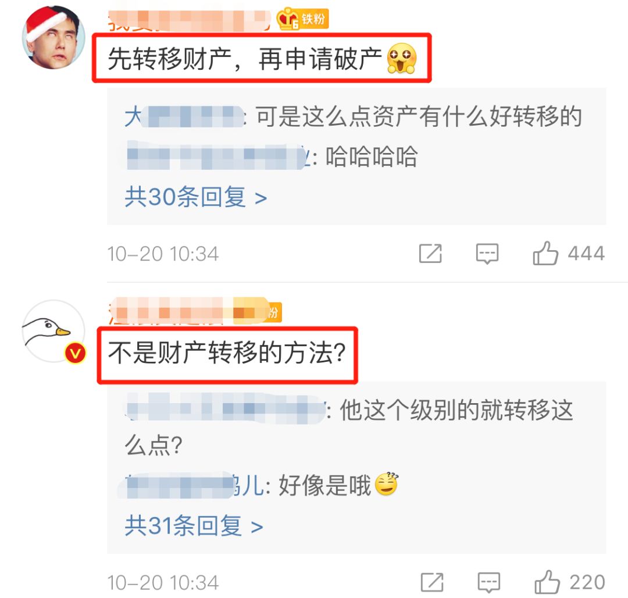Tap the 哈哈哈哈 reply
The height and width of the screenshot is (598, 628).
272,156
